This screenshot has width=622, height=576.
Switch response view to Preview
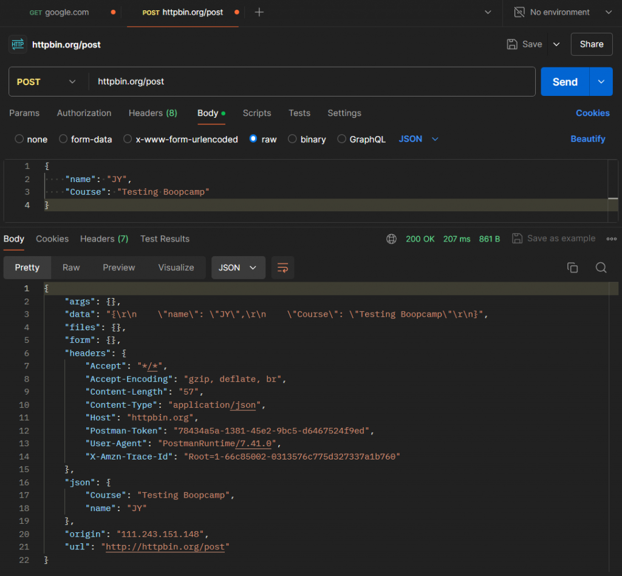118,268
